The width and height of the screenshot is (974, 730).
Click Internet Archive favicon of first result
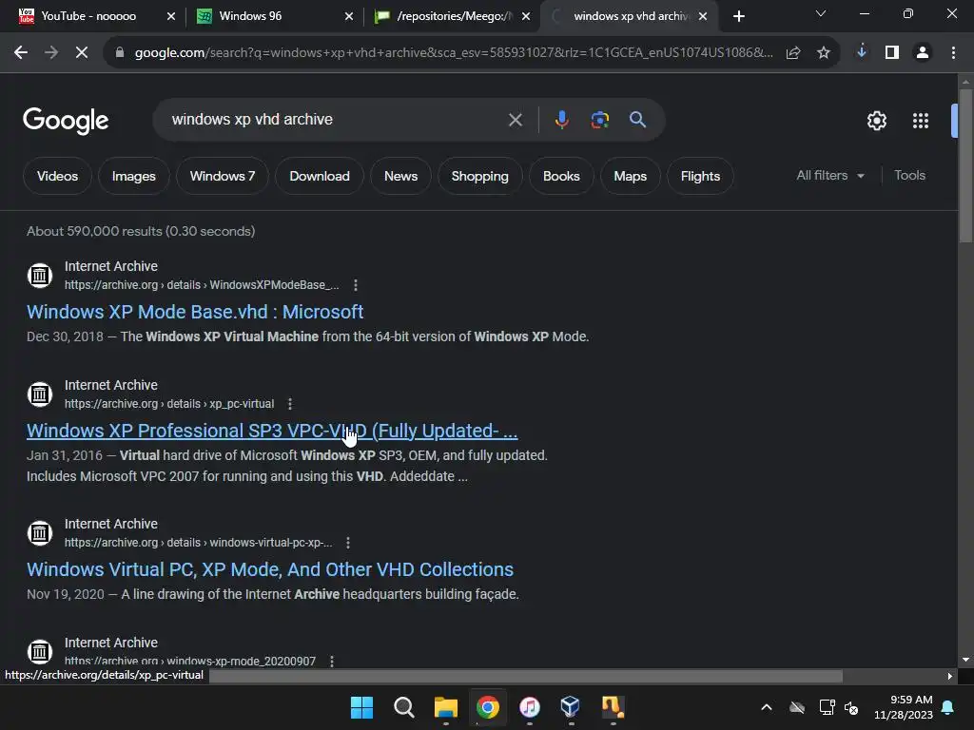tap(40, 275)
